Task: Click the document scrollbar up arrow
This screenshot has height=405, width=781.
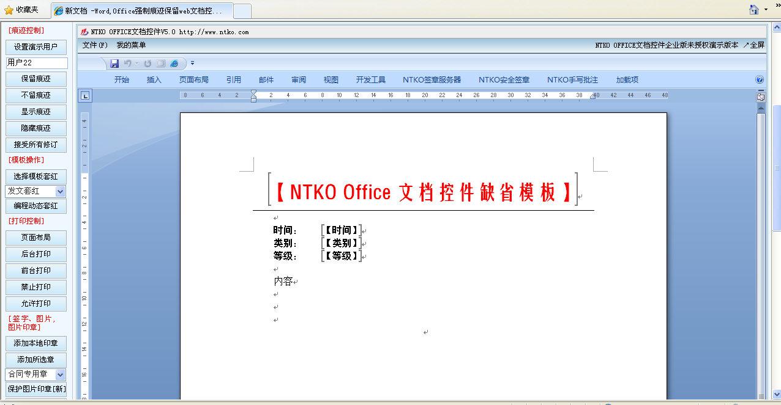Action: [x=761, y=109]
